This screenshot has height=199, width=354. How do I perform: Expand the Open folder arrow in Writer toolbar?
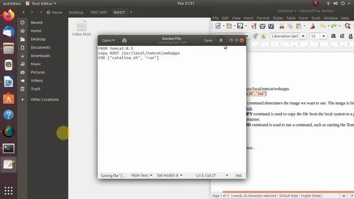(x=235, y=26)
